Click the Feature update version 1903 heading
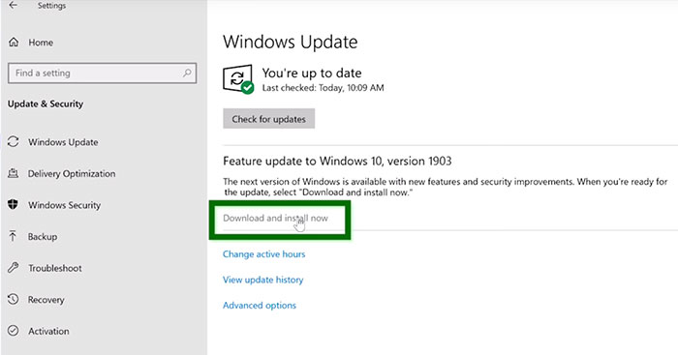This screenshot has width=678, height=355. (337, 162)
